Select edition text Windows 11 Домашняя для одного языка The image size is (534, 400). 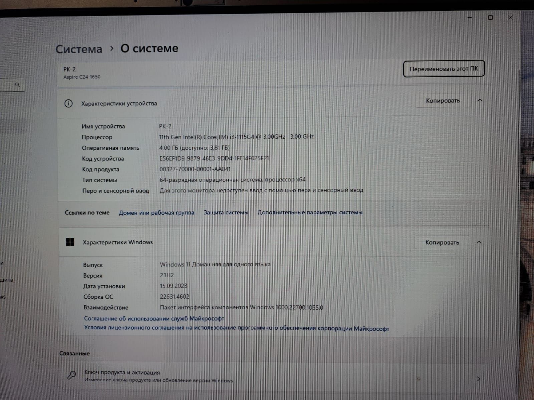[x=215, y=264]
